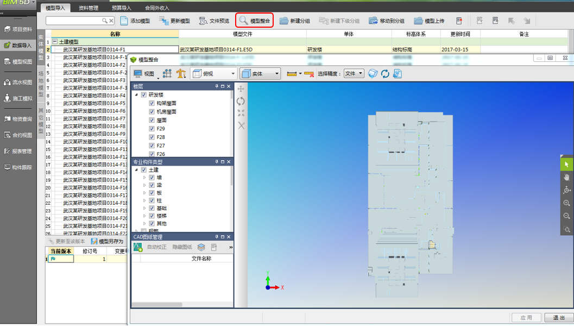Select the 场地模型 vertical tab
574x327 pixels.
tap(41, 84)
